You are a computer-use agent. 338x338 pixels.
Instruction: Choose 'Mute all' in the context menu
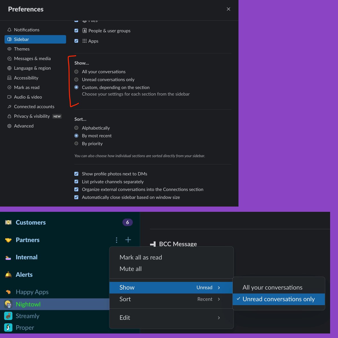pos(130,269)
